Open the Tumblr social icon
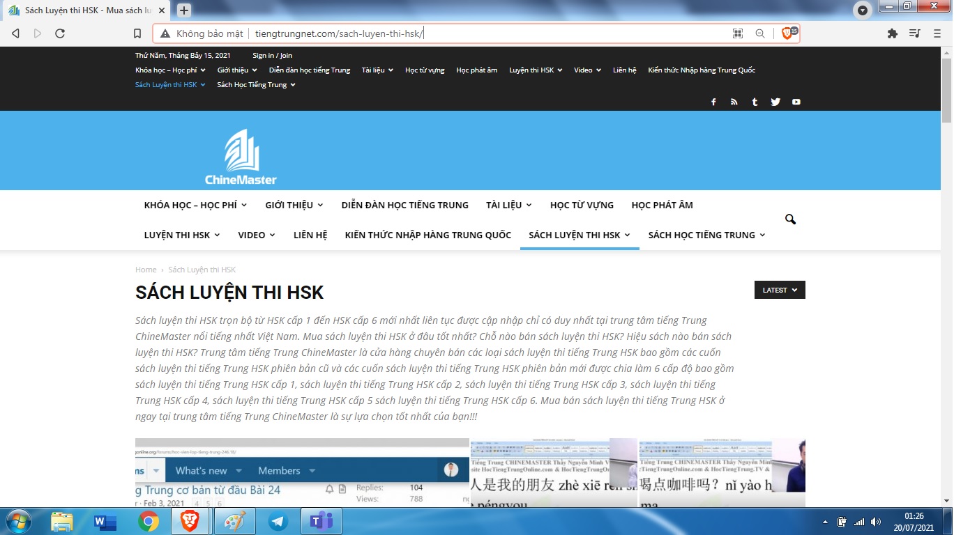 [x=755, y=102]
